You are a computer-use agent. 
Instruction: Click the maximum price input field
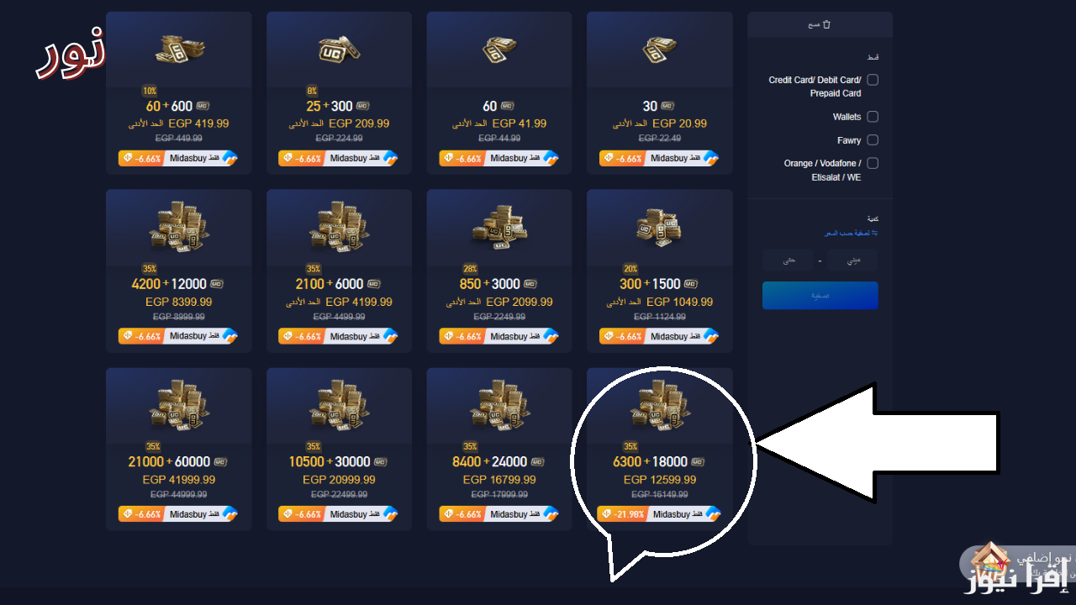point(788,260)
